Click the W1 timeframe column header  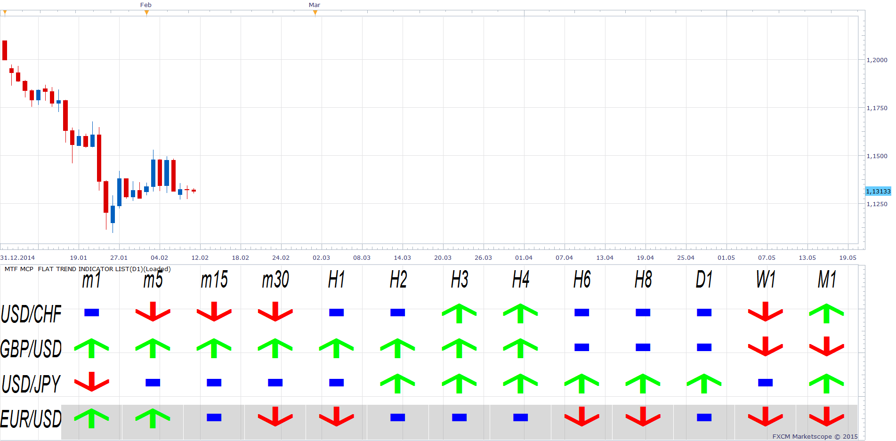point(766,280)
